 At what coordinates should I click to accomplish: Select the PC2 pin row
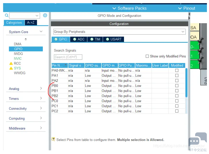click(x=118, y=111)
